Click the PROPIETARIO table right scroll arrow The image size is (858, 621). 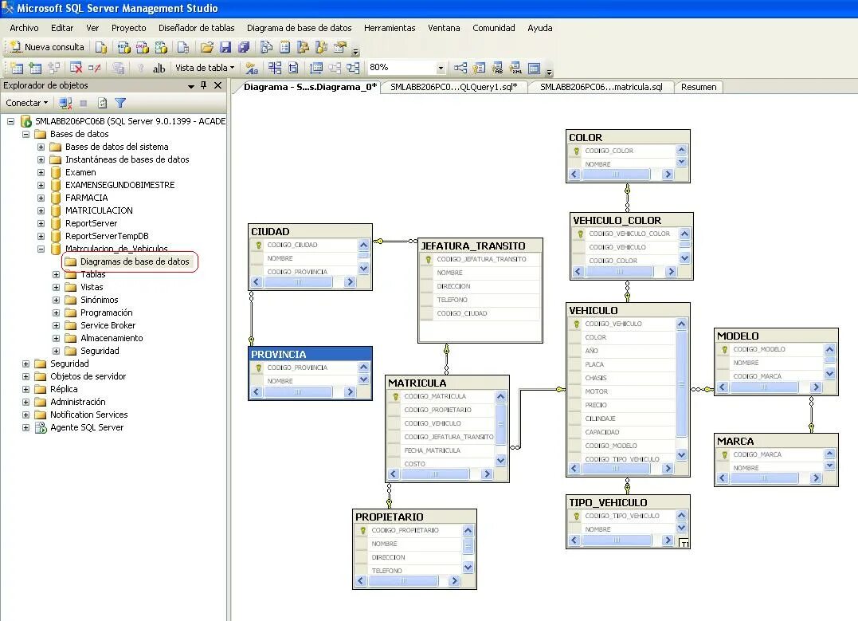[454, 580]
